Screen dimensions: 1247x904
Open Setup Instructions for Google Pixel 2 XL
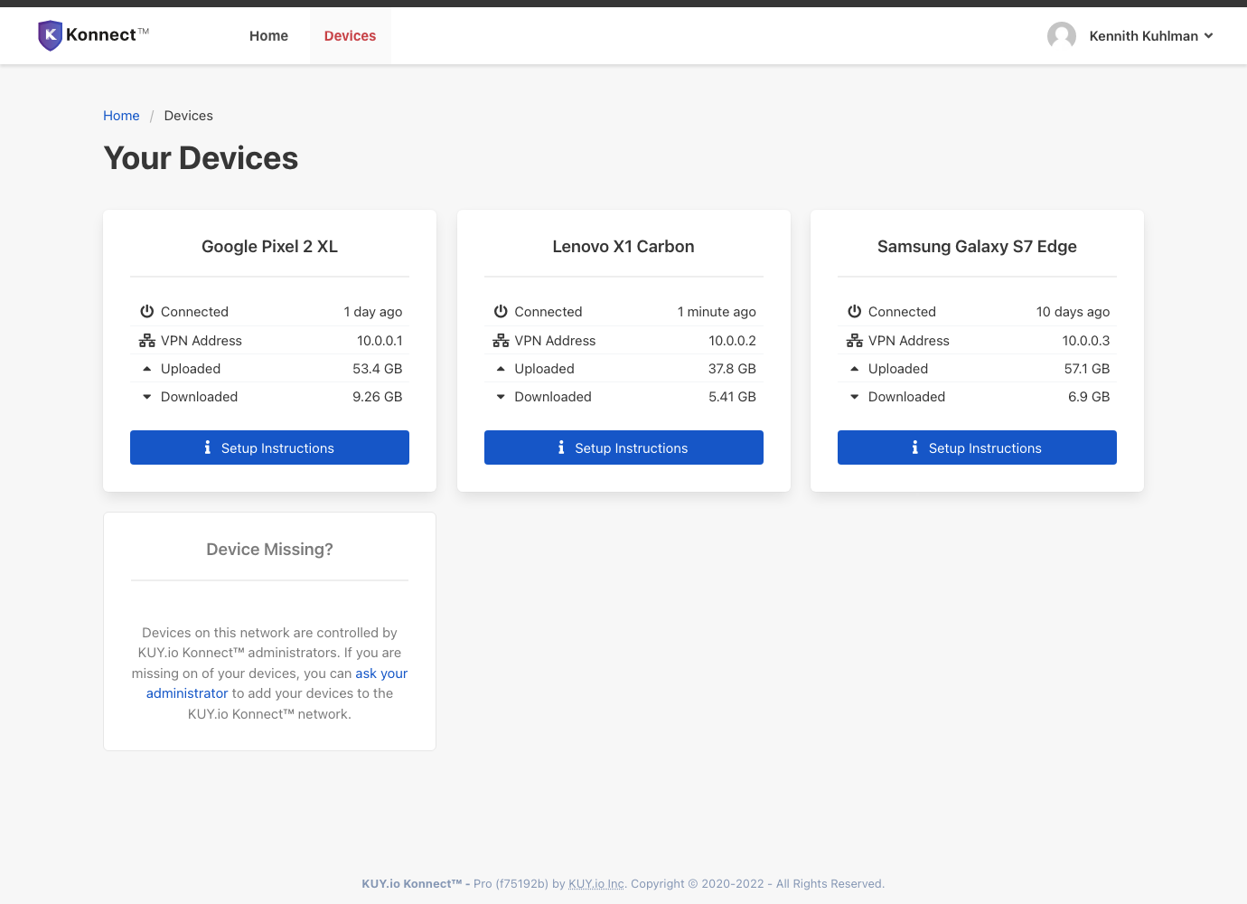[x=269, y=447]
